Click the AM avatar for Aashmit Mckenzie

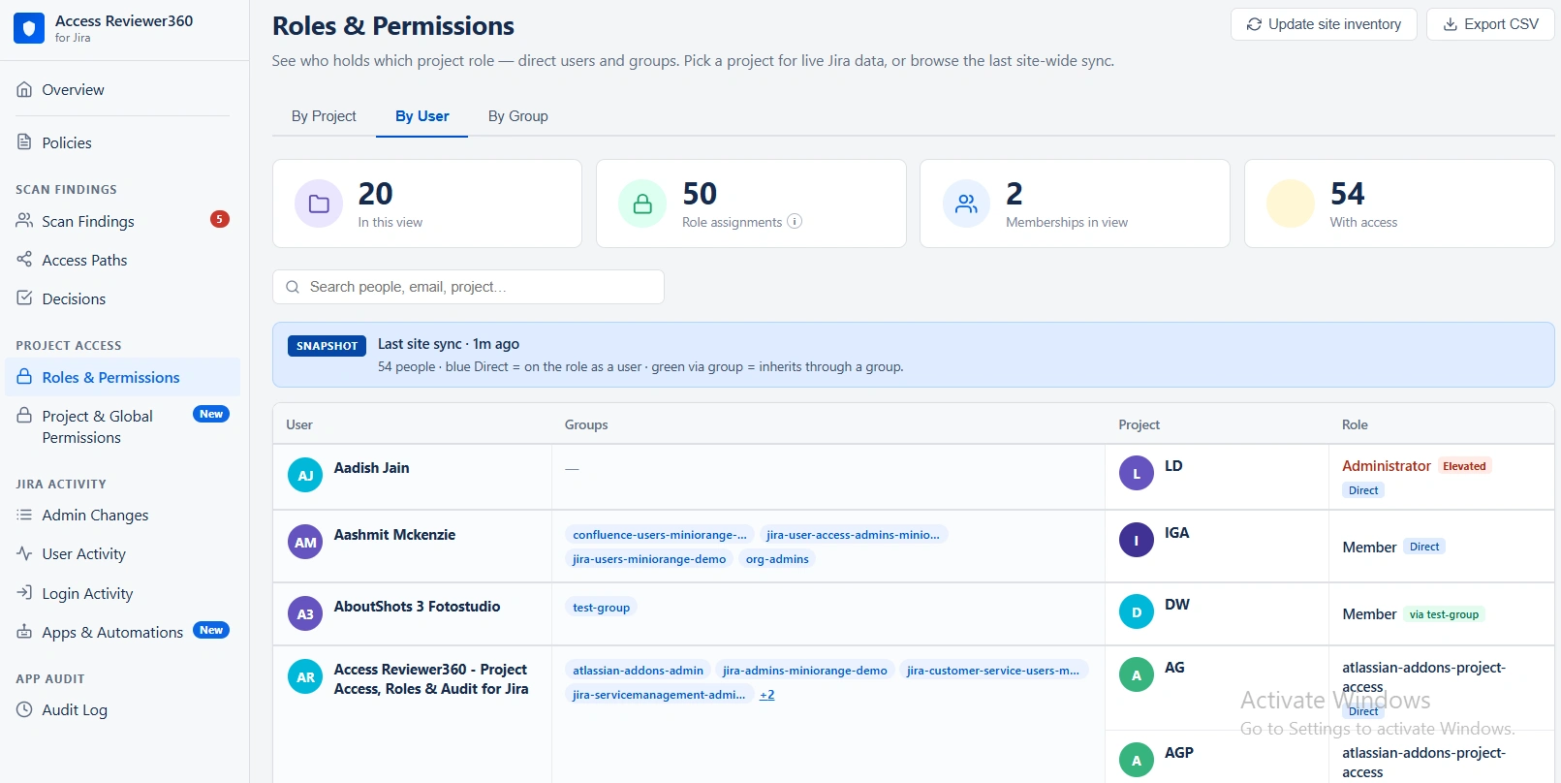[305, 542]
